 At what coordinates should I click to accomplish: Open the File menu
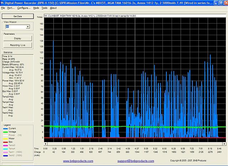(x=3, y=7)
